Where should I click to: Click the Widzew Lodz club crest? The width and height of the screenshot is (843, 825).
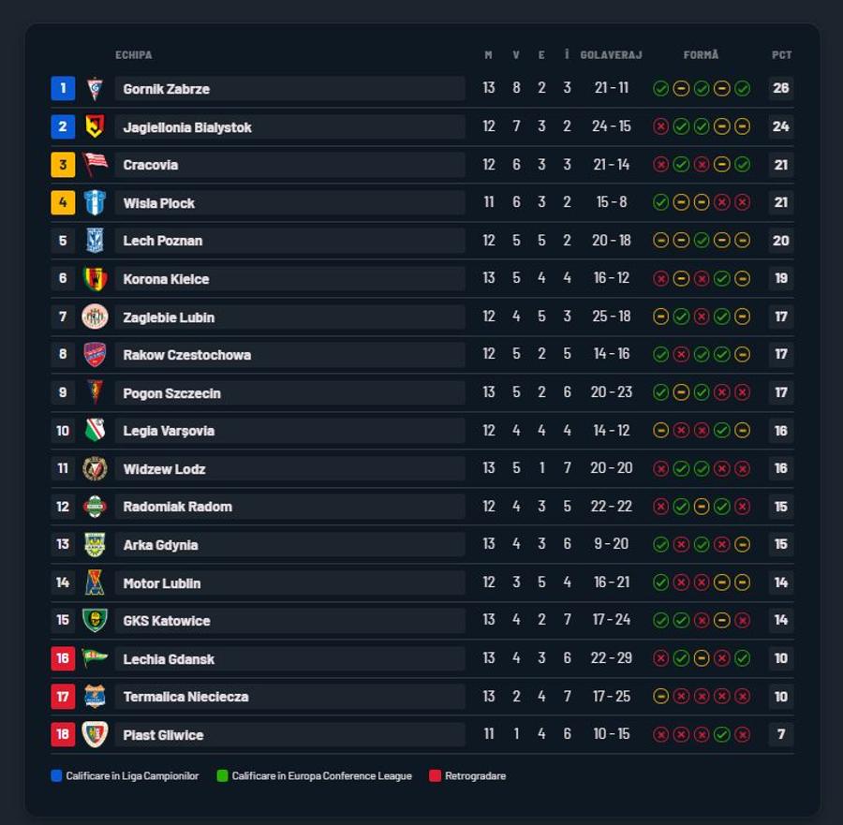(96, 468)
